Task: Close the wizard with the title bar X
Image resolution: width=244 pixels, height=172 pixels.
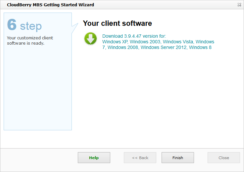Action: 239,5
